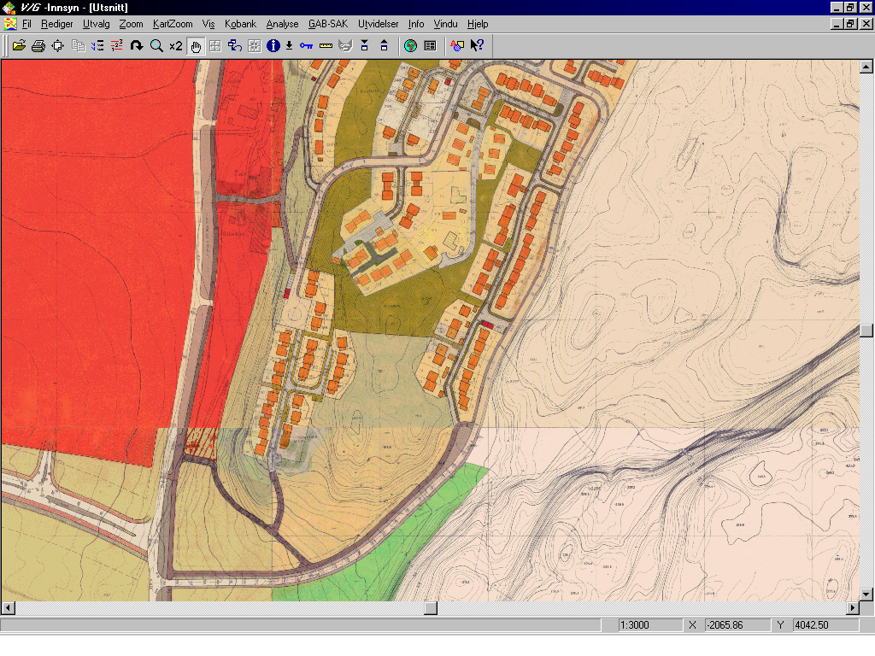Open the Utvalg menu
875x656 pixels.
96,24
